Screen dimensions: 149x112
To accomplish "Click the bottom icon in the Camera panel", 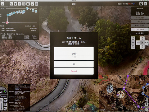I will click(x=5, y=109).
